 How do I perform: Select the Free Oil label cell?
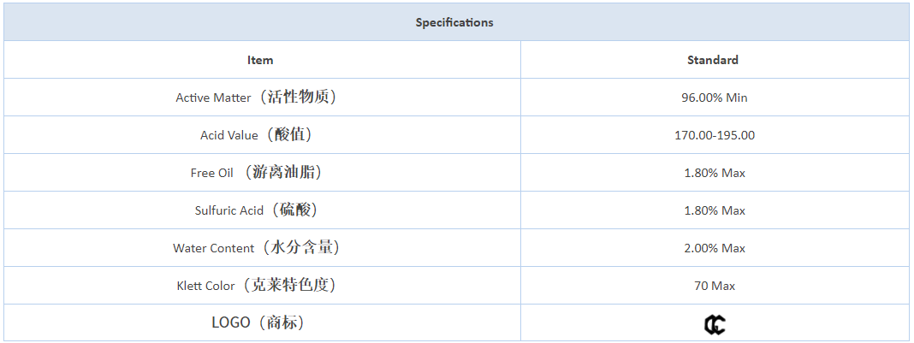263,173
